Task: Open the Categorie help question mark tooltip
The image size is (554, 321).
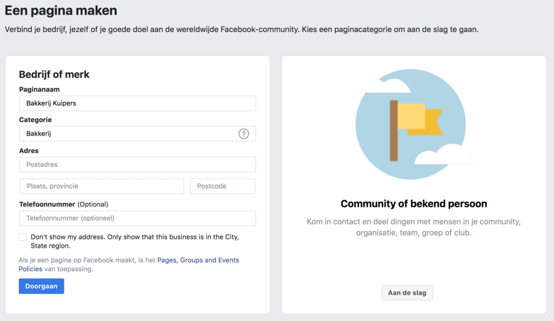Action: (x=244, y=133)
